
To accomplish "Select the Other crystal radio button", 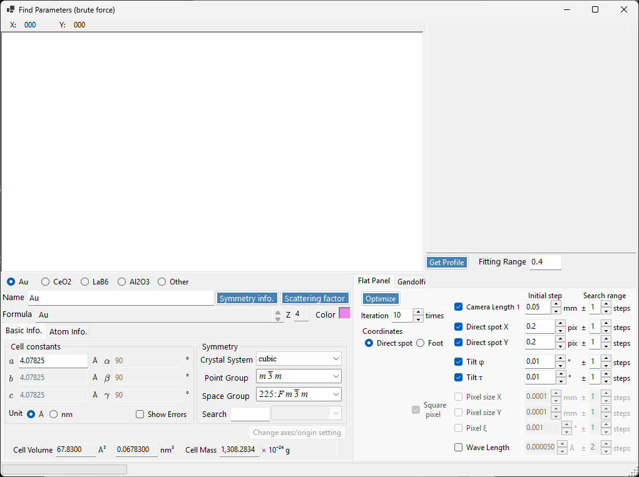I will coord(162,282).
